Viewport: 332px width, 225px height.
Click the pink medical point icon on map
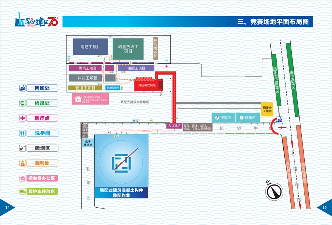coord(167,66)
